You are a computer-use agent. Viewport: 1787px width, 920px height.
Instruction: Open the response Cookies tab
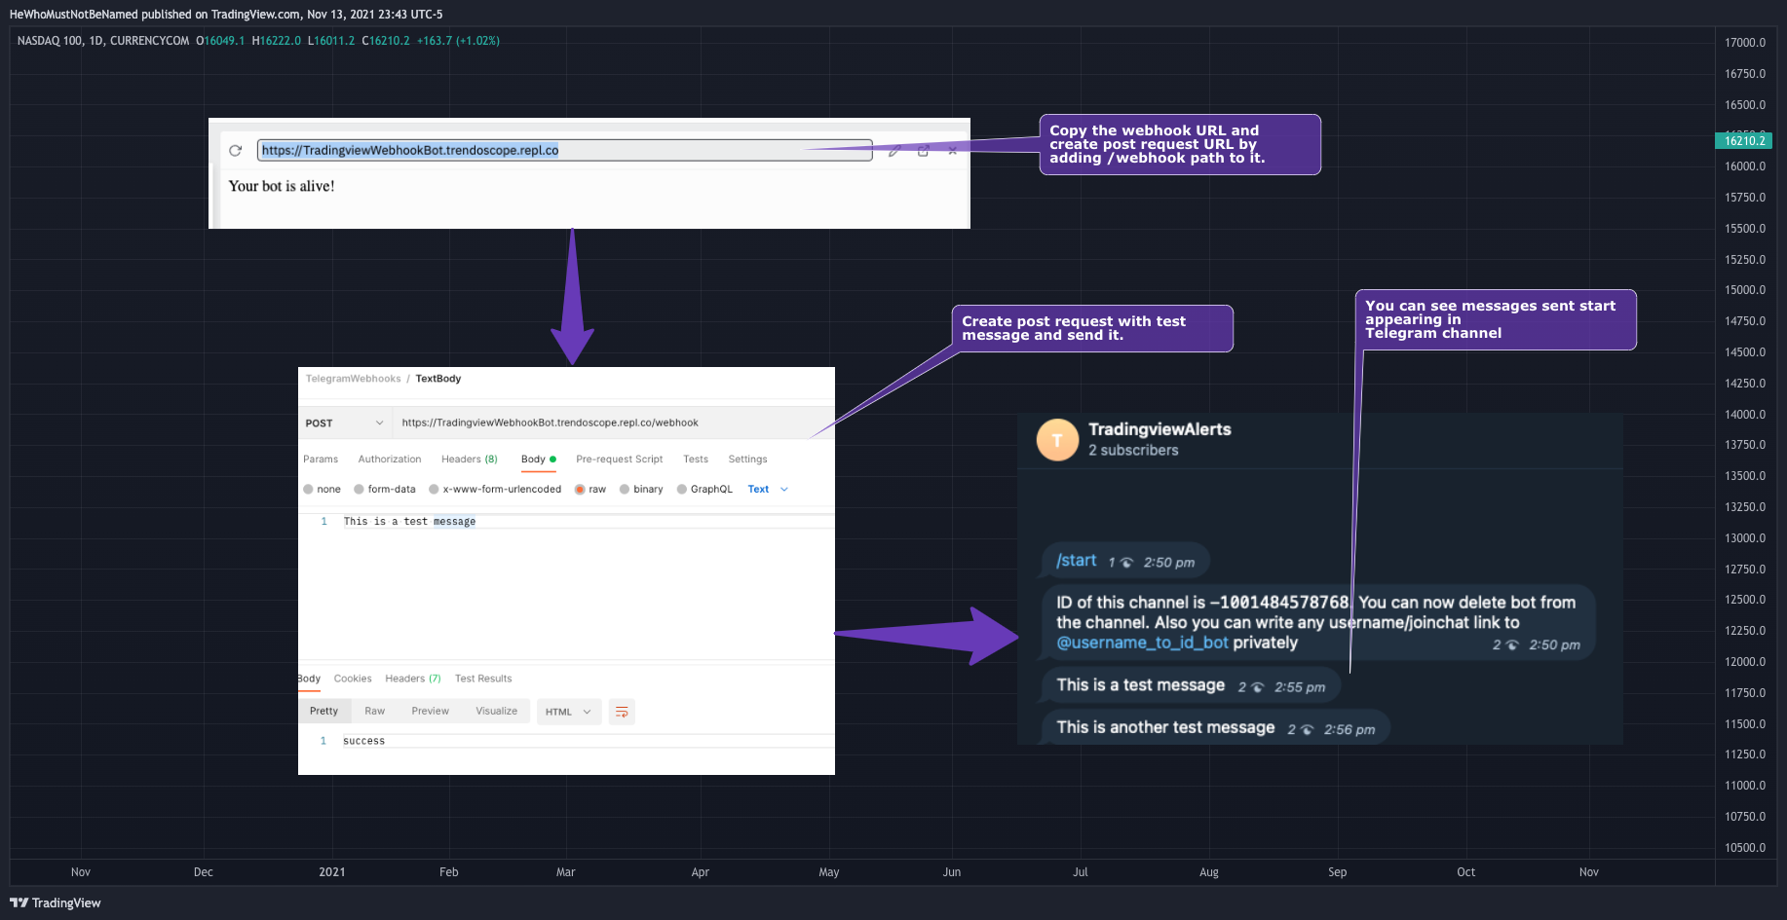pos(353,679)
